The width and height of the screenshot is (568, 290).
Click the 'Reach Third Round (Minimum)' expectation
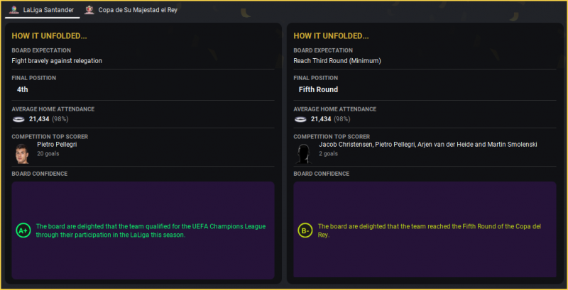(337, 60)
